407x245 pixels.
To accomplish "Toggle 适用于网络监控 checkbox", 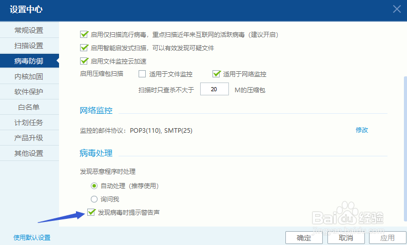I will 217,74.
